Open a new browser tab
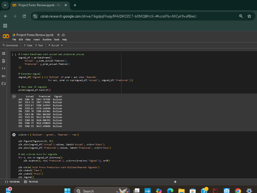This screenshot has height=193, width=257. tap(75, 5)
